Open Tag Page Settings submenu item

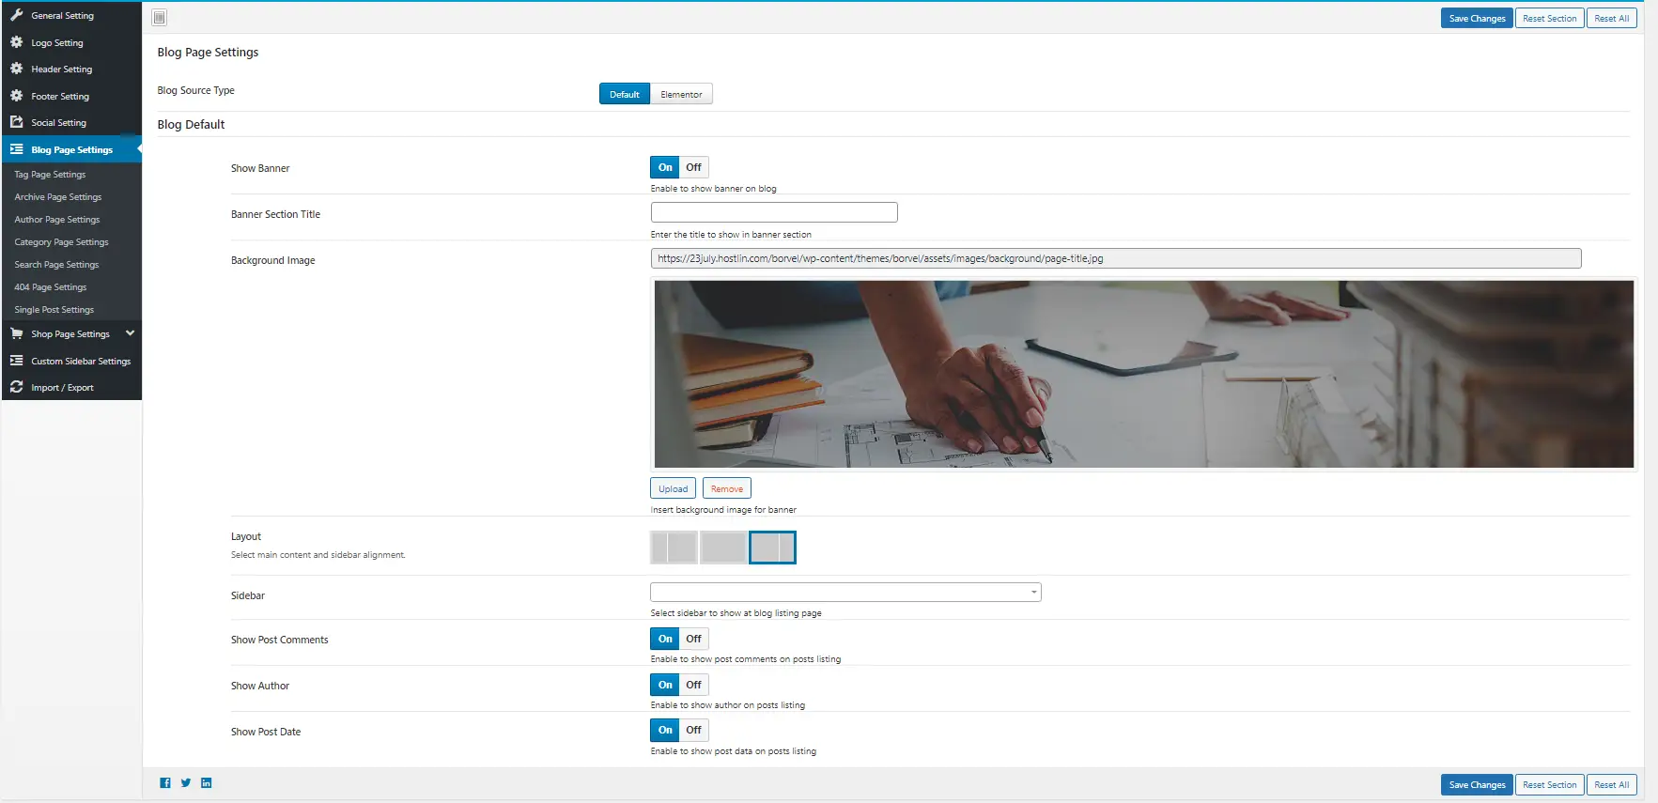[x=50, y=175]
